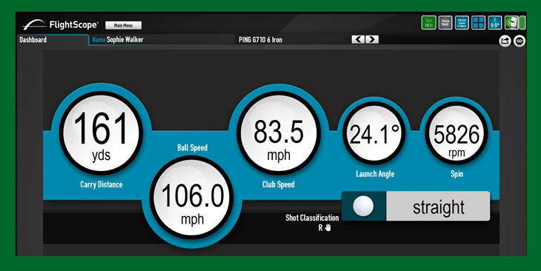
Task: Click the Carry Distance label
Action: (101, 184)
